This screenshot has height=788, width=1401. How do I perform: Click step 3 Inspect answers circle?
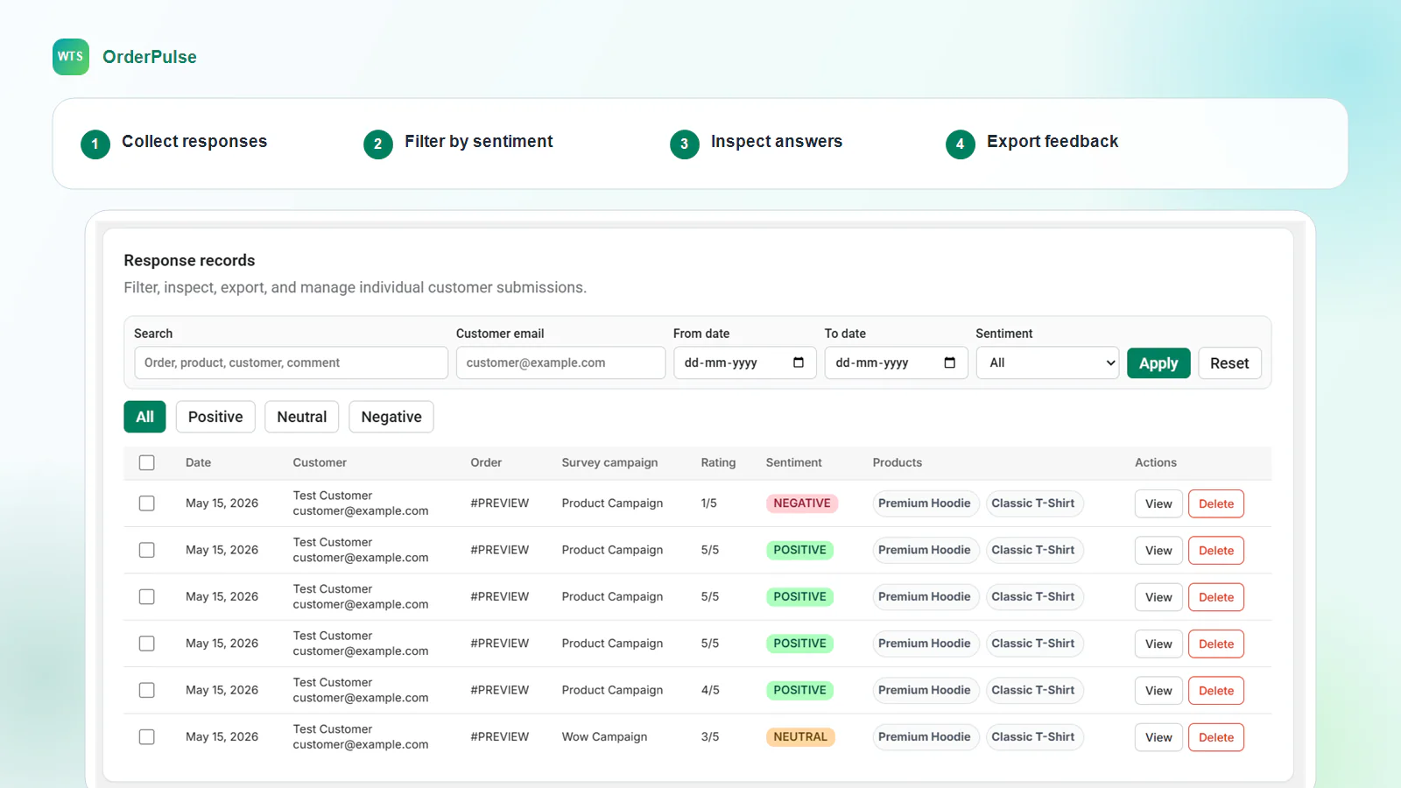coord(685,144)
